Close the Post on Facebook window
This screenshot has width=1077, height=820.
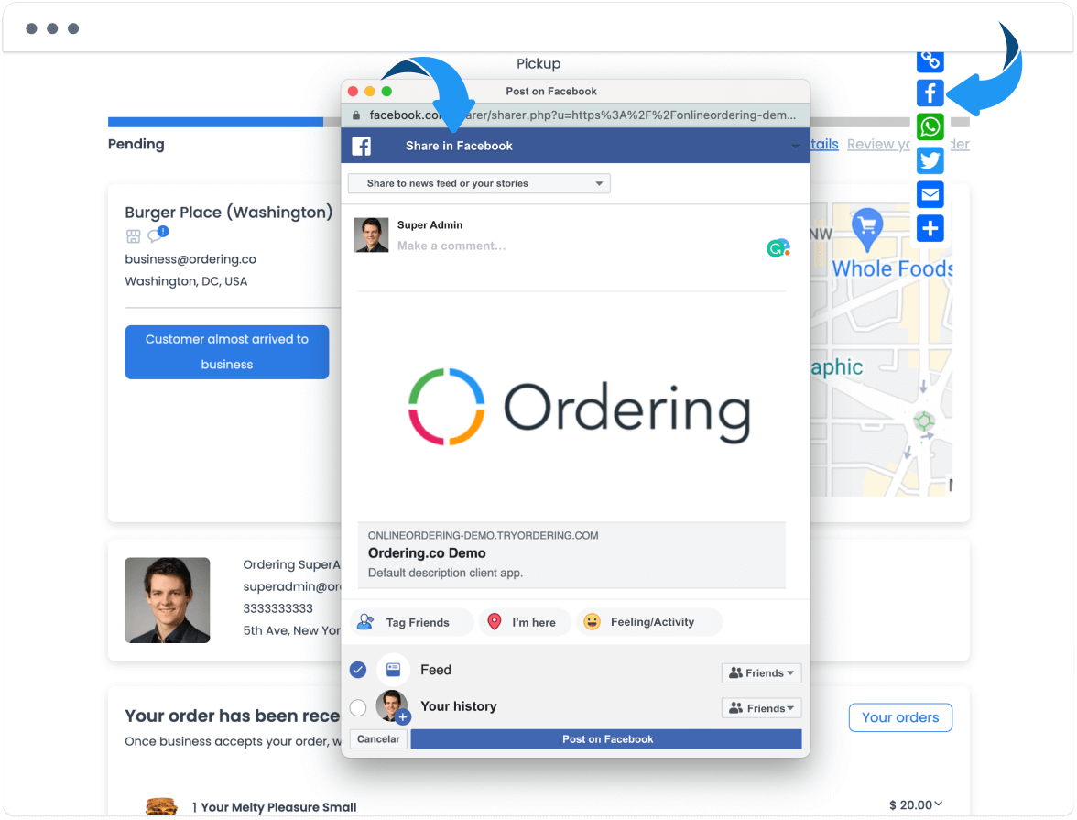pyautogui.click(x=354, y=92)
